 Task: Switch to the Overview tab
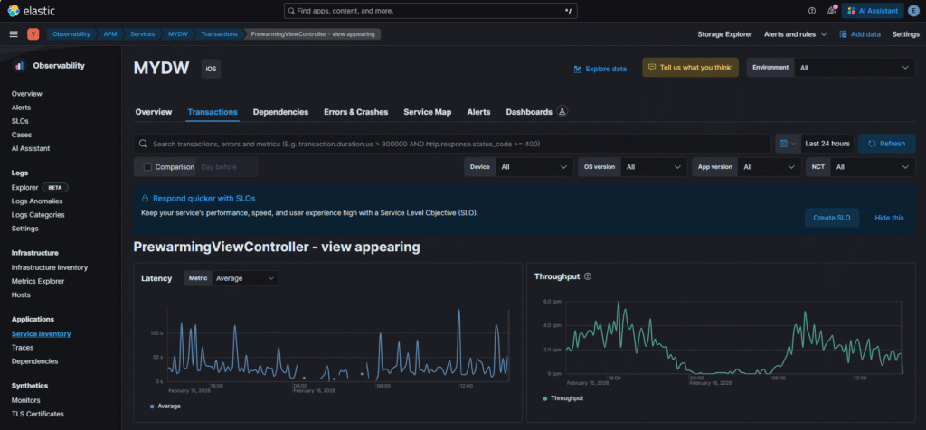click(x=154, y=111)
